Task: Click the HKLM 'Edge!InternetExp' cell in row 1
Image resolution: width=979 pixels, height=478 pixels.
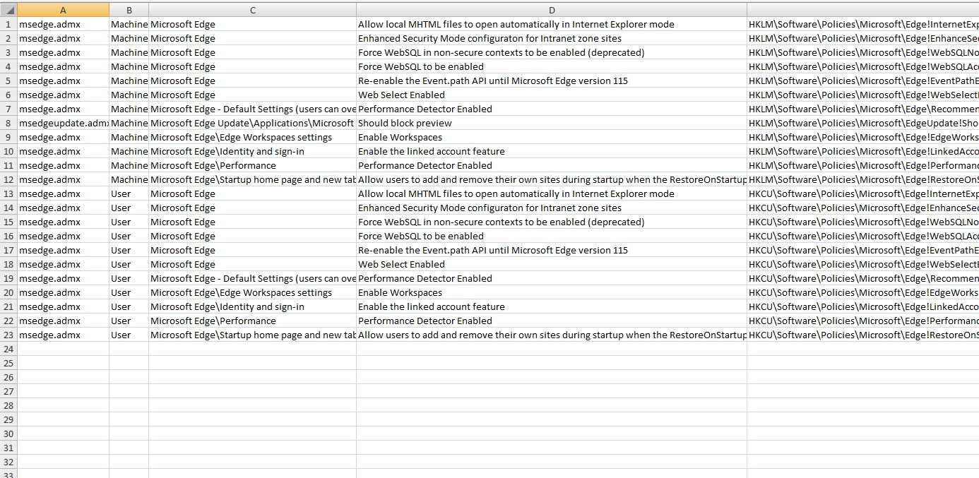Action: (x=863, y=24)
